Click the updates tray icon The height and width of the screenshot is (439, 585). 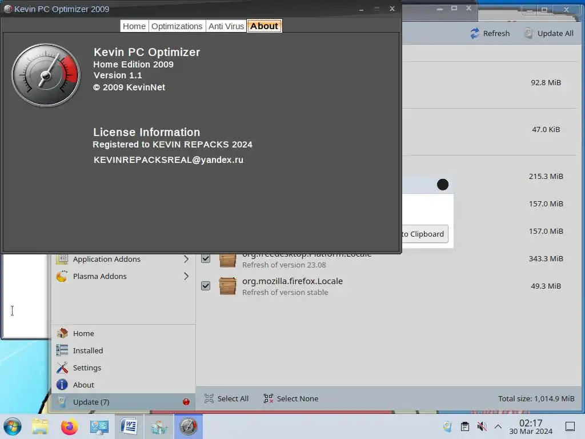[447, 426]
